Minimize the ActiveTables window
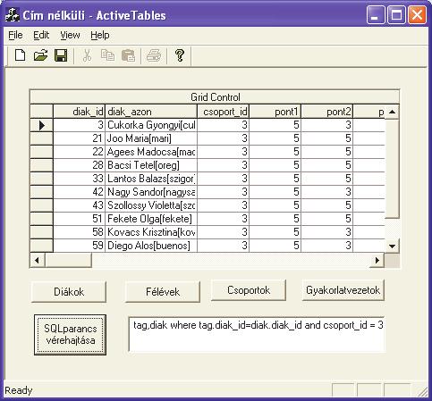Screen dimensions: 432x401 [376, 15]
